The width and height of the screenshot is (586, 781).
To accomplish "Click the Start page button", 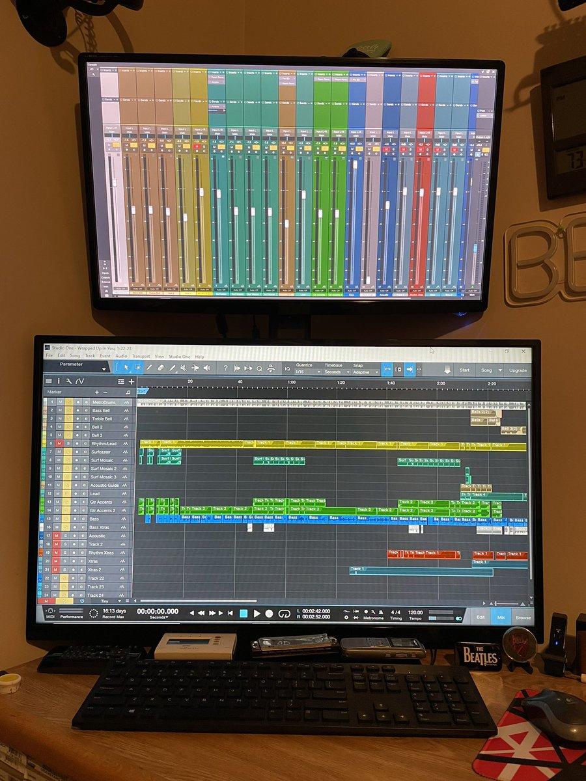I will point(464,370).
